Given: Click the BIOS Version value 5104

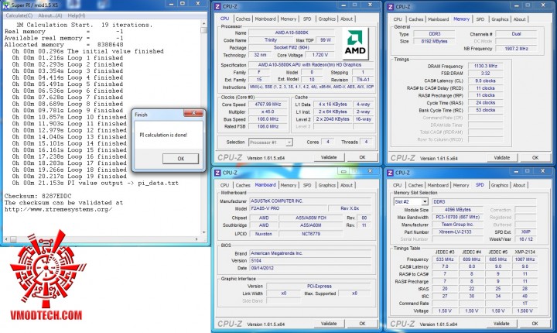Looking at the screenshot, I should (310, 261).
